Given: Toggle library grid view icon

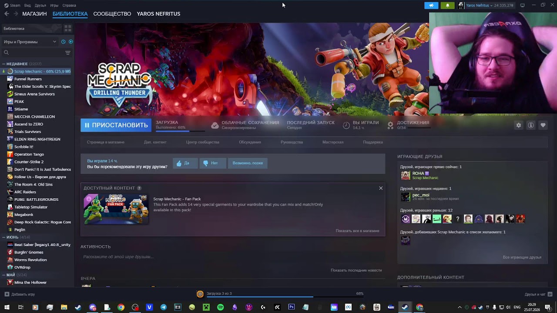Looking at the screenshot, I should tap(68, 28).
